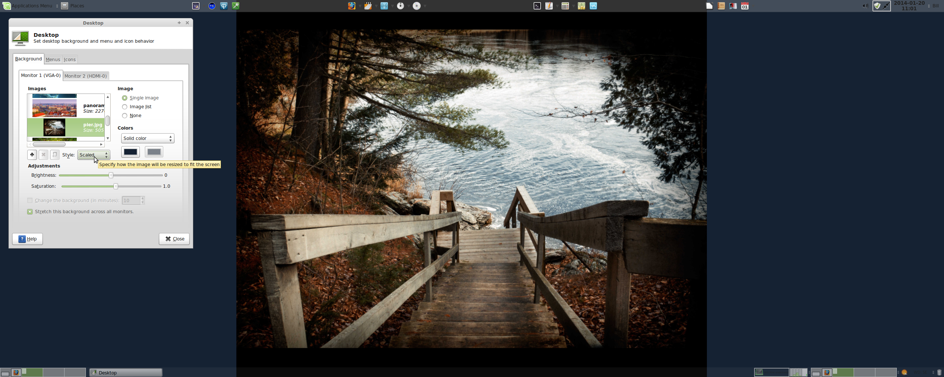Open the dictionary book icon in panel
Image resolution: width=944 pixels, height=377 pixels.
[721, 6]
